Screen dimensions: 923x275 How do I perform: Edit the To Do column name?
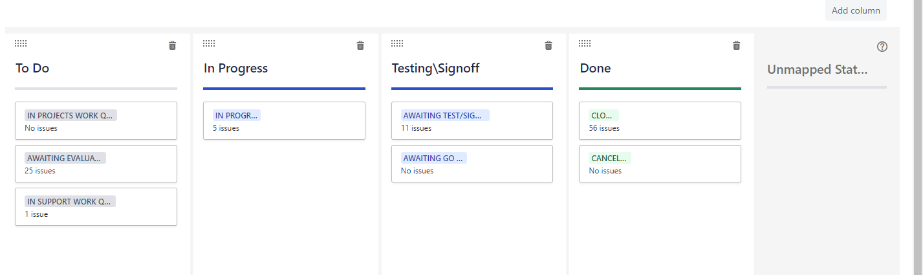[32, 68]
